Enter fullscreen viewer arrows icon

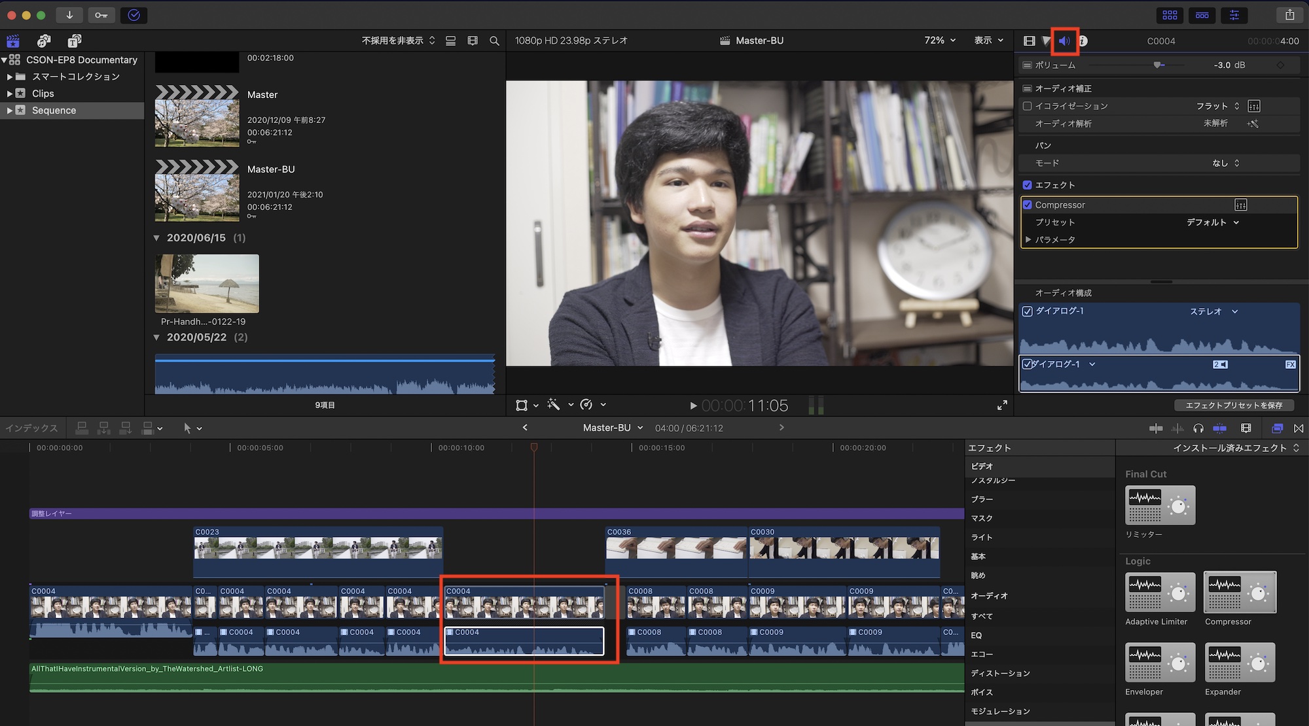pyautogui.click(x=1002, y=406)
